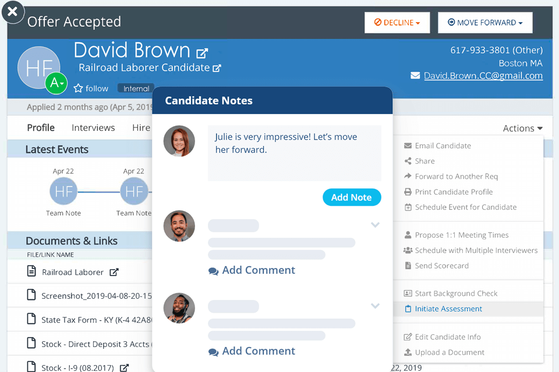Switch to the Interviews tab
559x372 pixels.
click(93, 127)
